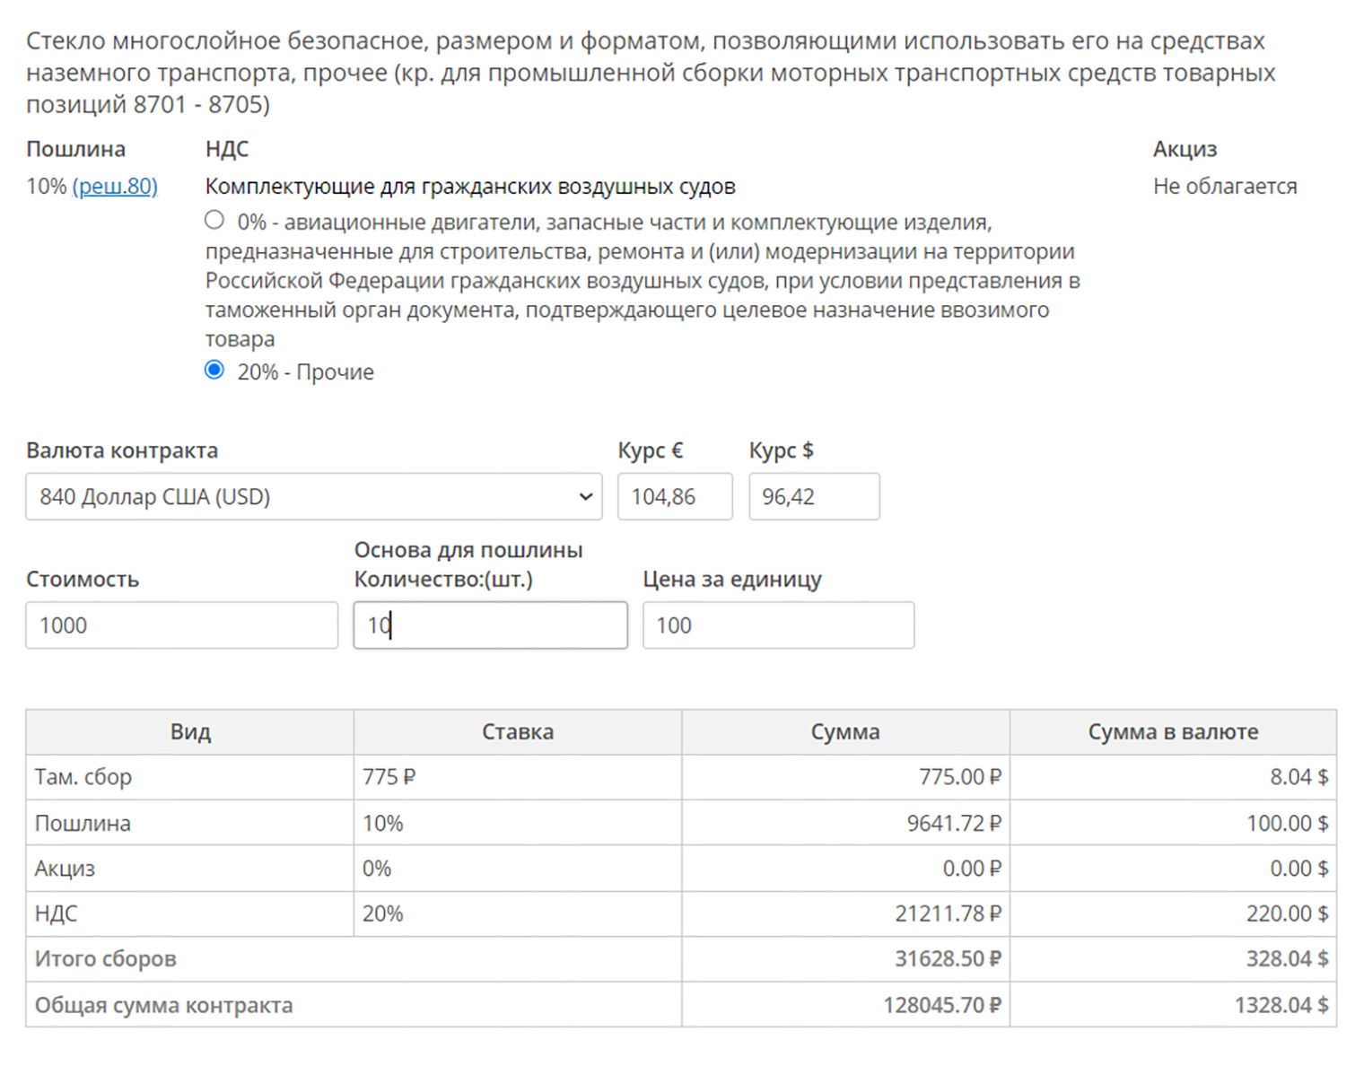Click the НДС row label in the table
The height and width of the screenshot is (1066, 1364).
pyautogui.click(x=57, y=913)
